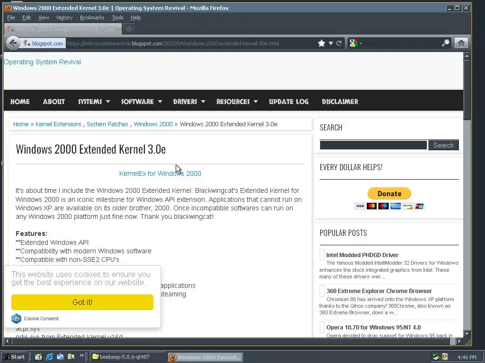Open the Google search engine selector

(355, 43)
